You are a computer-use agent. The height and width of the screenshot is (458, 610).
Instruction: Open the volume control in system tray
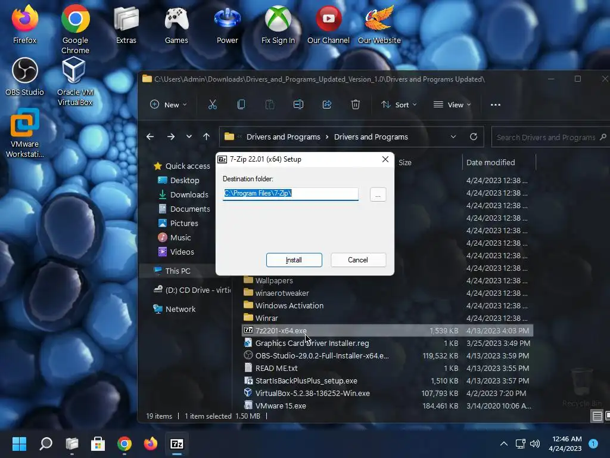tap(535, 444)
